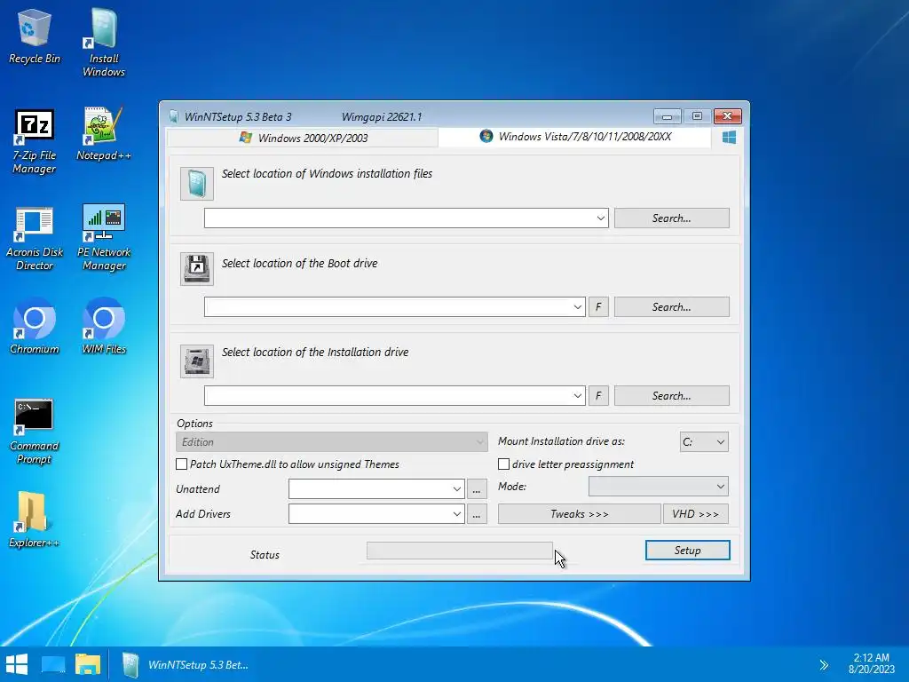Open the WIM Files desktop shortcut
The width and height of the screenshot is (909, 682).
[x=103, y=326]
